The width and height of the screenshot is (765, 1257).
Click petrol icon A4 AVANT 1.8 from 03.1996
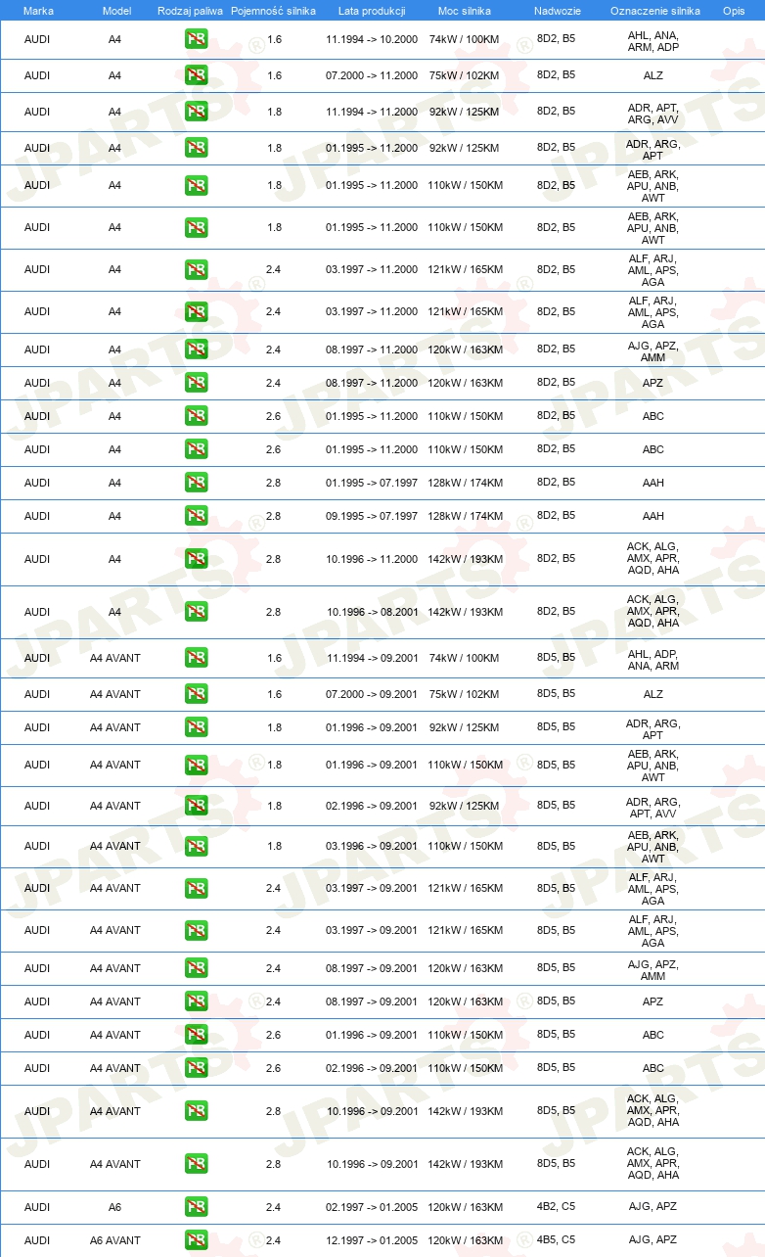click(196, 846)
